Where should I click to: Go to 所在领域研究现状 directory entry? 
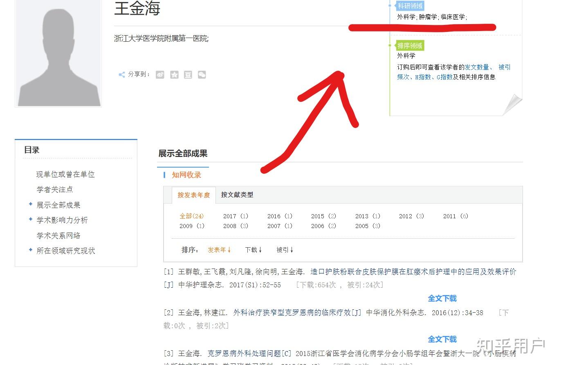pyautogui.click(x=66, y=251)
